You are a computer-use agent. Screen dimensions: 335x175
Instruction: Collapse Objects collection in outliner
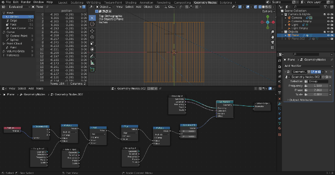pyautogui.click(x=282, y=32)
